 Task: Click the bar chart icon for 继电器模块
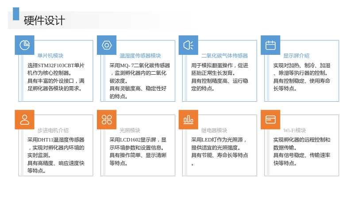click(189, 119)
